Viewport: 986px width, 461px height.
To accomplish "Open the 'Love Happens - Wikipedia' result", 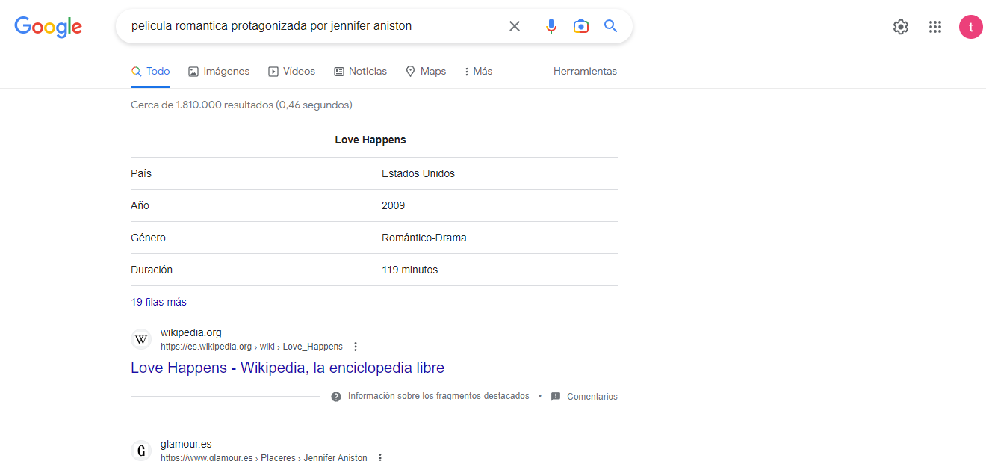I will click(287, 367).
